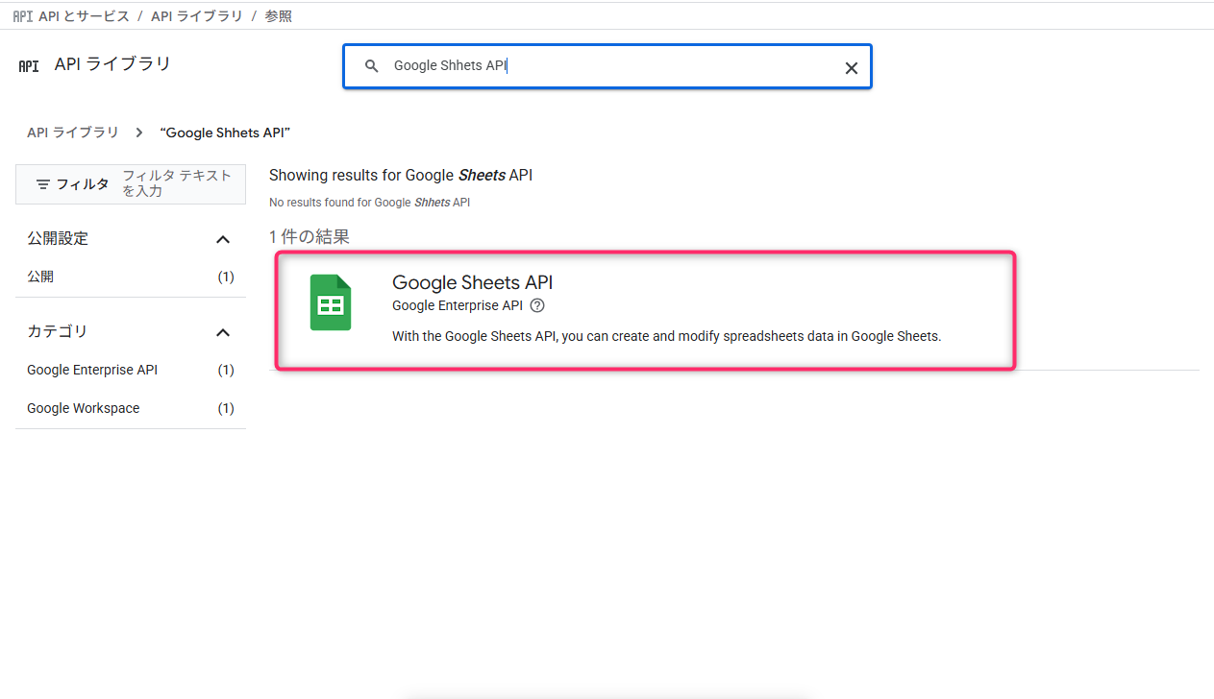Click the API icon beside APIライブラリ title
The height and width of the screenshot is (699, 1214).
[x=29, y=66]
